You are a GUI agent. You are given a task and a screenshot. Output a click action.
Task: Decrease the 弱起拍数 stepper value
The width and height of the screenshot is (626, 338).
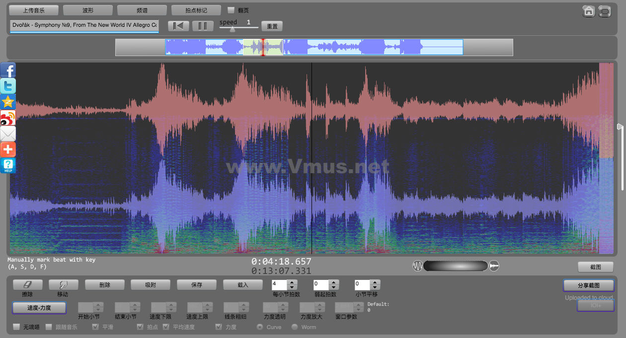tap(334, 287)
